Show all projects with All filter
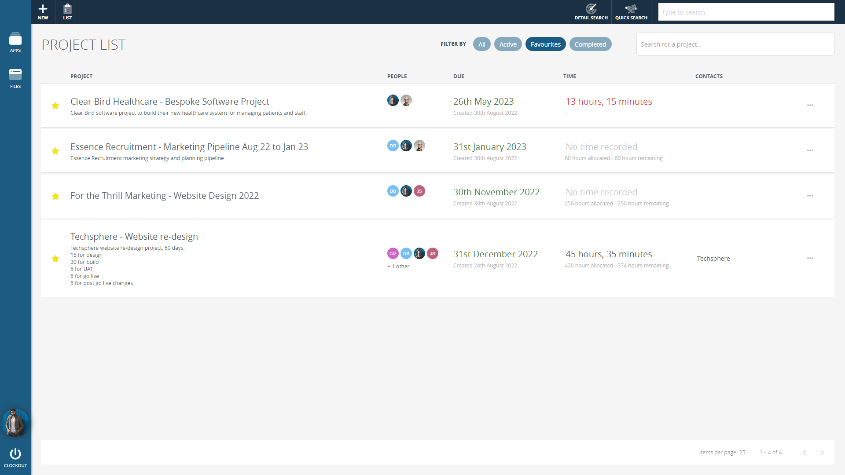 481,44
